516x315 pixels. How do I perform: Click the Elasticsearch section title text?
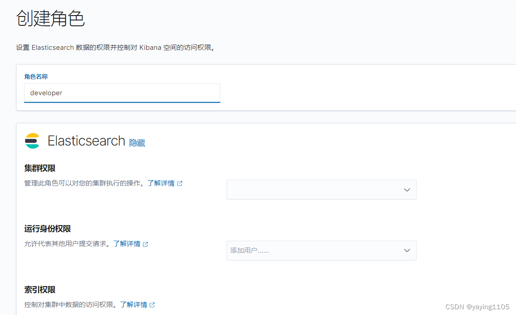86,141
